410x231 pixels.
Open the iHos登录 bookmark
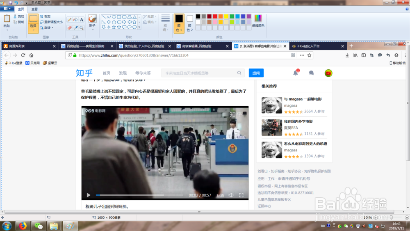14,63
